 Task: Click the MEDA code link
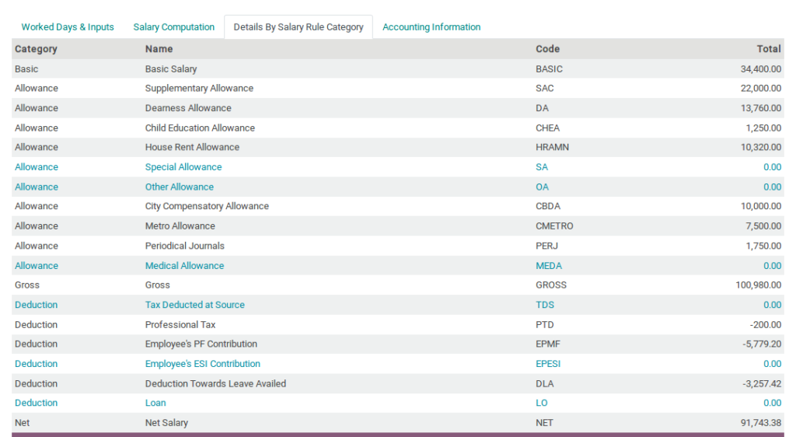click(549, 265)
